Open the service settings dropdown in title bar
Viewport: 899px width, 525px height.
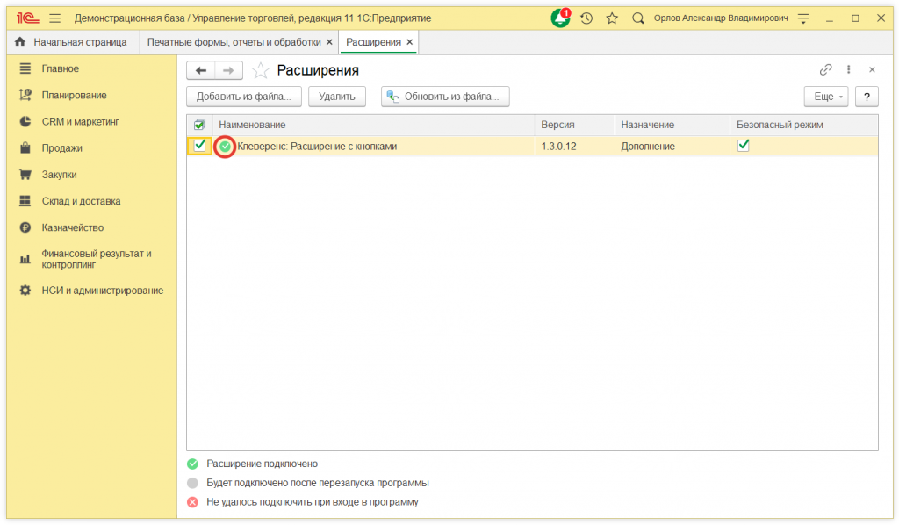click(802, 18)
